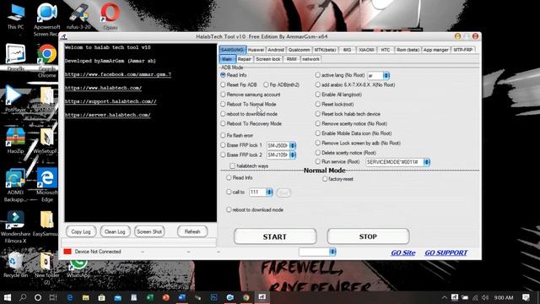Switch to Huawei tab
This screenshot has height=304, width=540.
click(256, 50)
